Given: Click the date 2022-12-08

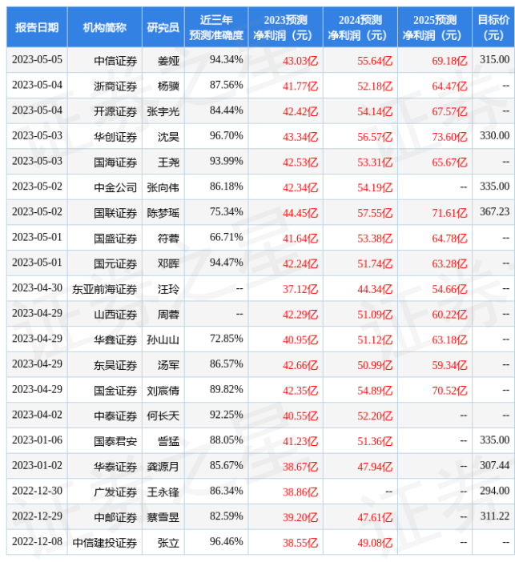Looking at the screenshot, I should click(x=37, y=541).
